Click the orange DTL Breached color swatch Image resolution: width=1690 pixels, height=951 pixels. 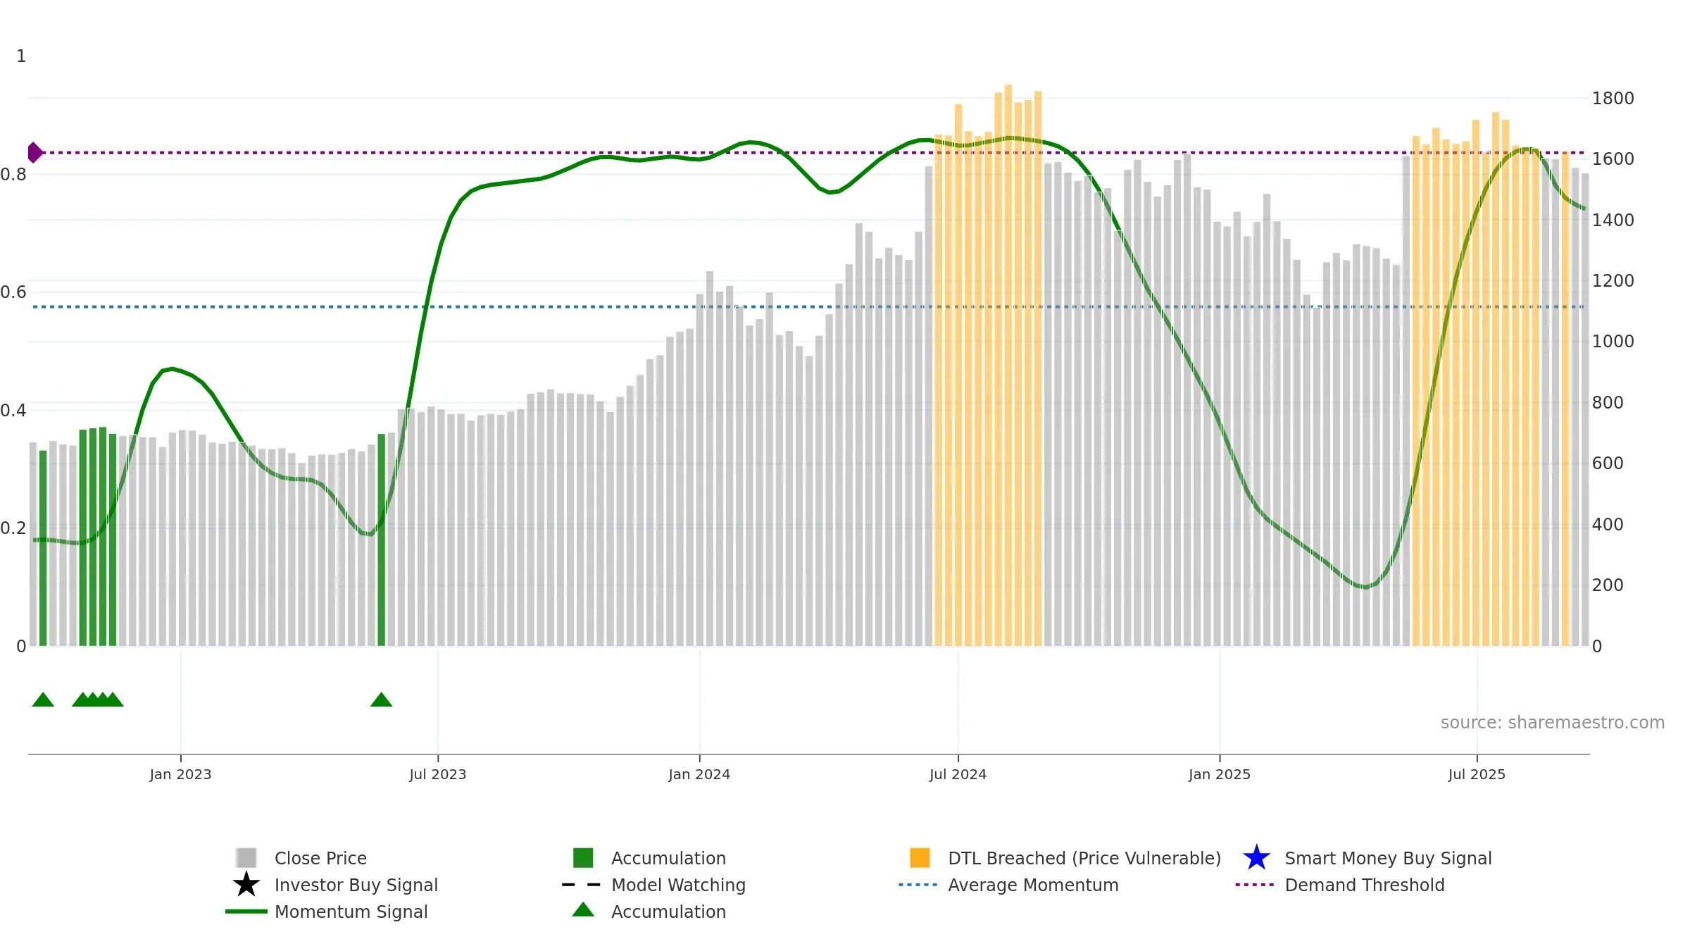[x=920, y=858]
